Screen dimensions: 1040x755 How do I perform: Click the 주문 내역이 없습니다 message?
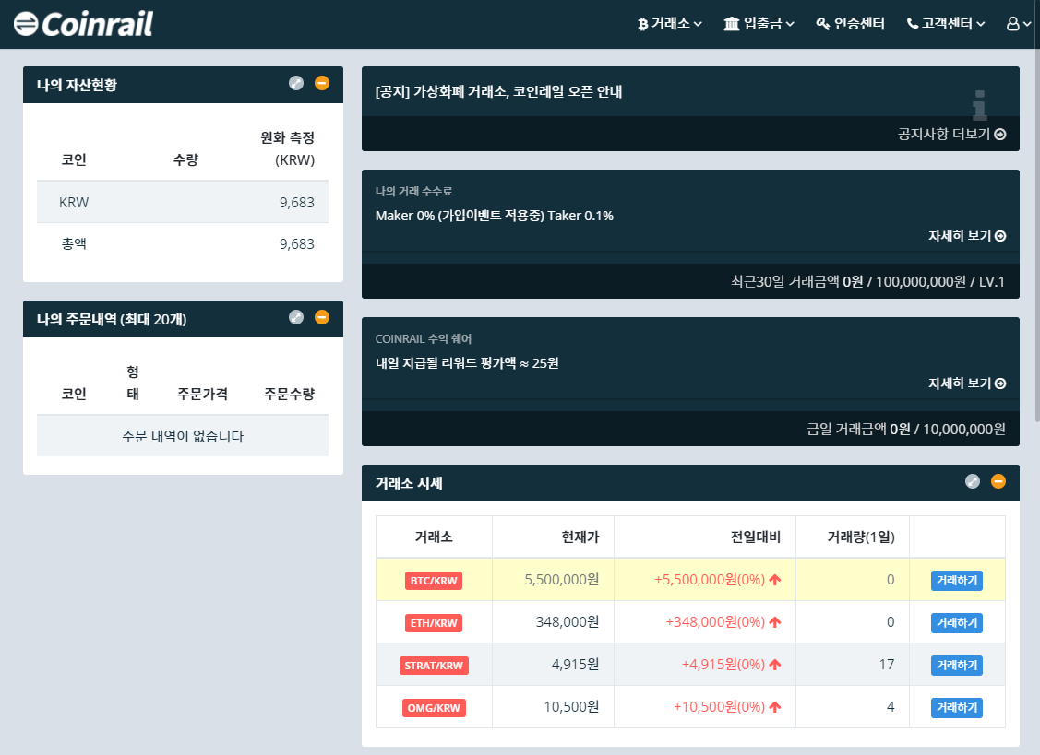tap(183, 436)
